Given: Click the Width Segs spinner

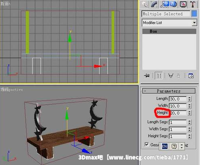Looking at the screenshot, I should 190,129.
